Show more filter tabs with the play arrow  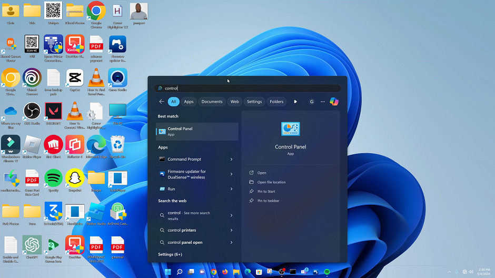pos(295,102)
